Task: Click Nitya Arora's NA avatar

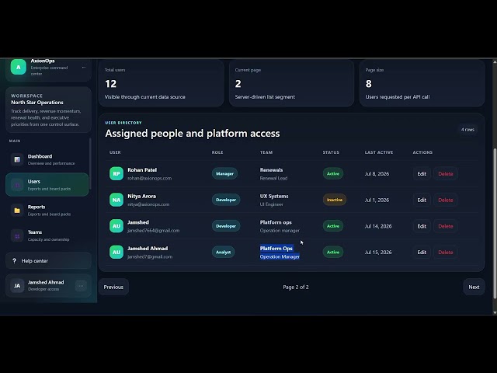Action: click(x=116, y=200)
